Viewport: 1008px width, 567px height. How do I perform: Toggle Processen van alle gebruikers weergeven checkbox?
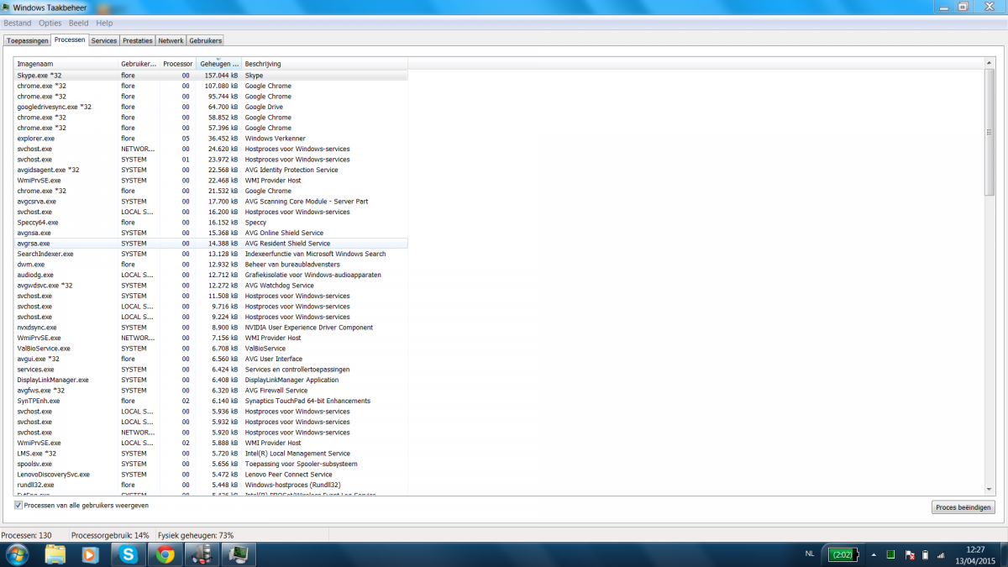coord(18,506)
